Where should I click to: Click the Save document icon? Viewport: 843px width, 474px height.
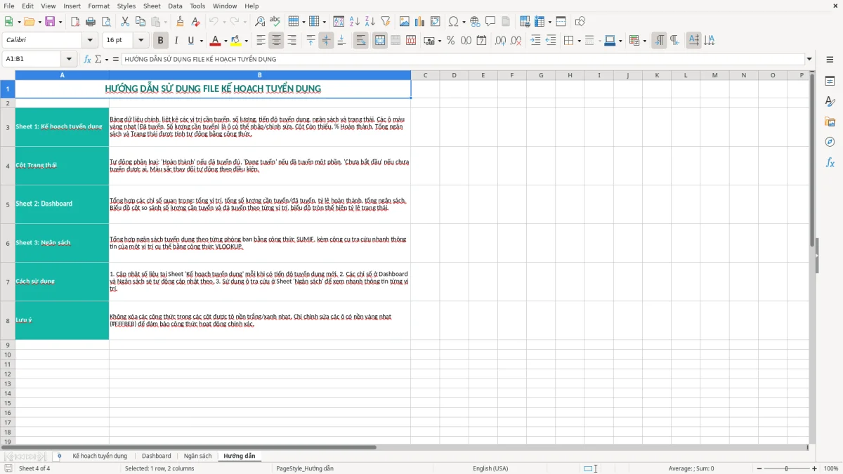click(50, 22)
